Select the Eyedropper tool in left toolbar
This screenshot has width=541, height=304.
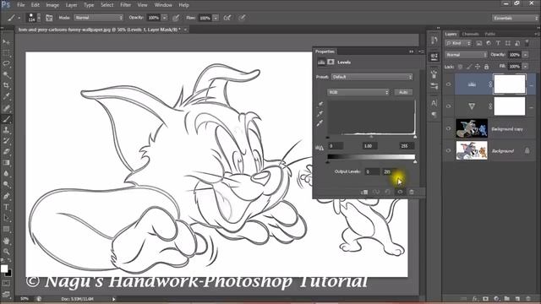pyautogui.click(x=6, y=97)
